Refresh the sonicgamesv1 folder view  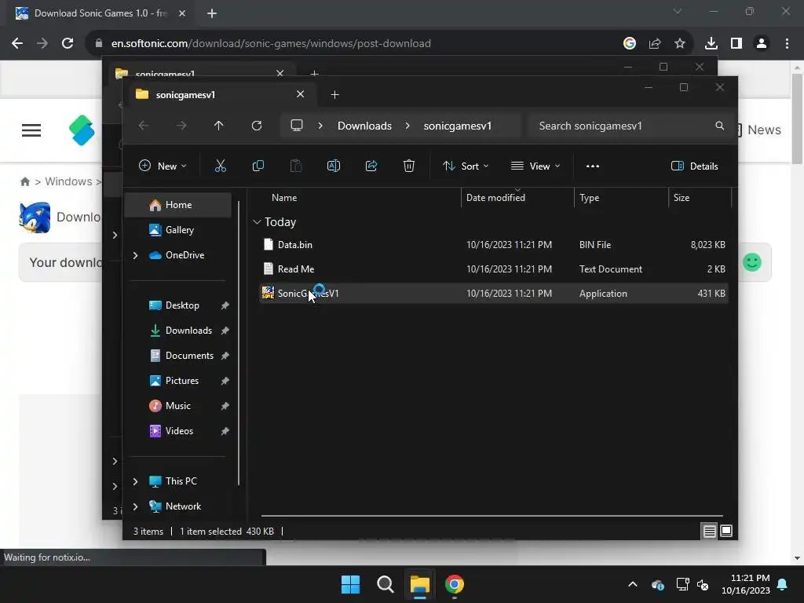coord(257,126)
